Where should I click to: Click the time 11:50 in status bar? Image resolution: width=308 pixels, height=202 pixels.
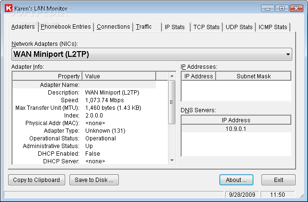[277, 195]
